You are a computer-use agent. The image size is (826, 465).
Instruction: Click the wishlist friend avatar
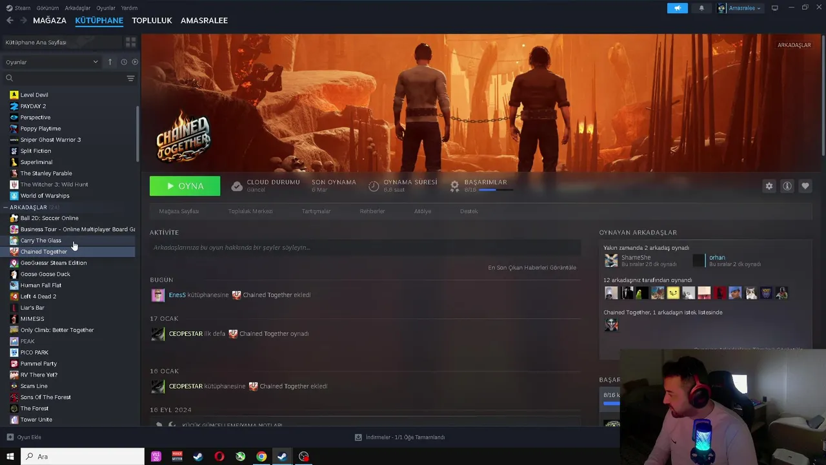[611, 325]
